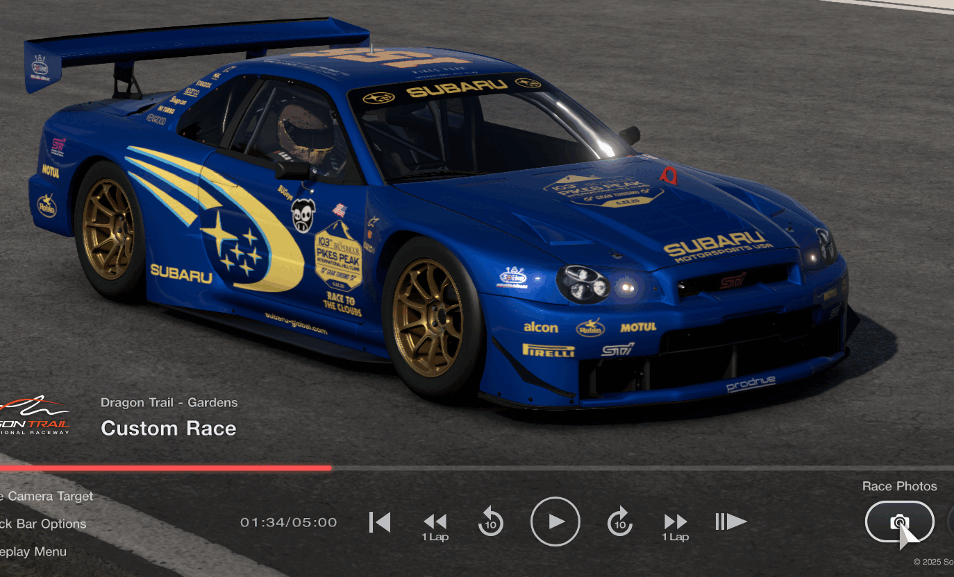The width and height of the screenshot is (954, 577).
Task: Play the replay
Action: 555,522
